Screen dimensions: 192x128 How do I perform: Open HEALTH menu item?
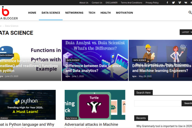106,13
